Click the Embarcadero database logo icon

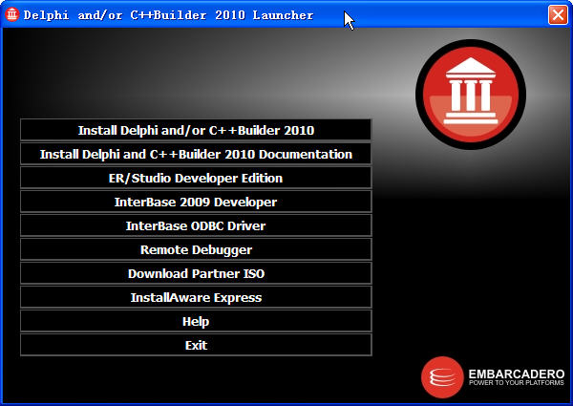(x=442, y=377)
